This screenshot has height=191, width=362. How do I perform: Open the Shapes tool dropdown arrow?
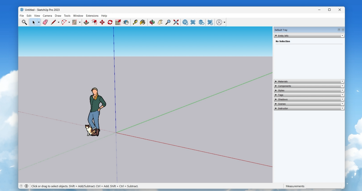pyautogui.click(x=80, y=22)
